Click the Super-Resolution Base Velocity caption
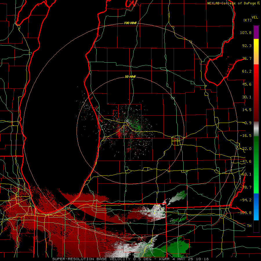 pos(130,259)
